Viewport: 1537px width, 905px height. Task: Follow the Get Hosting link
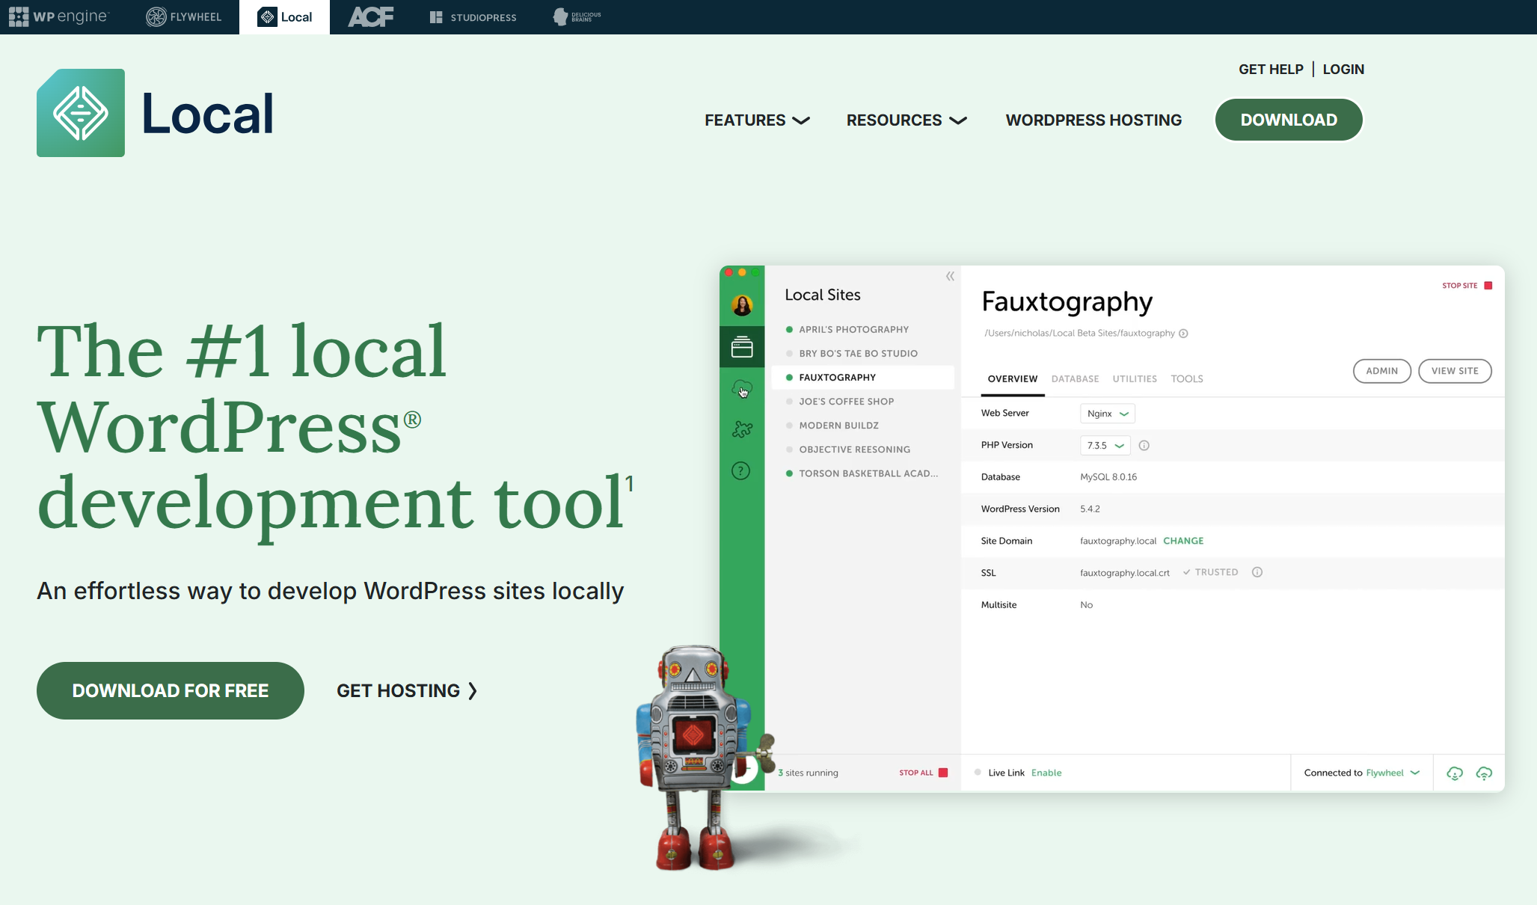coord(406,690)
